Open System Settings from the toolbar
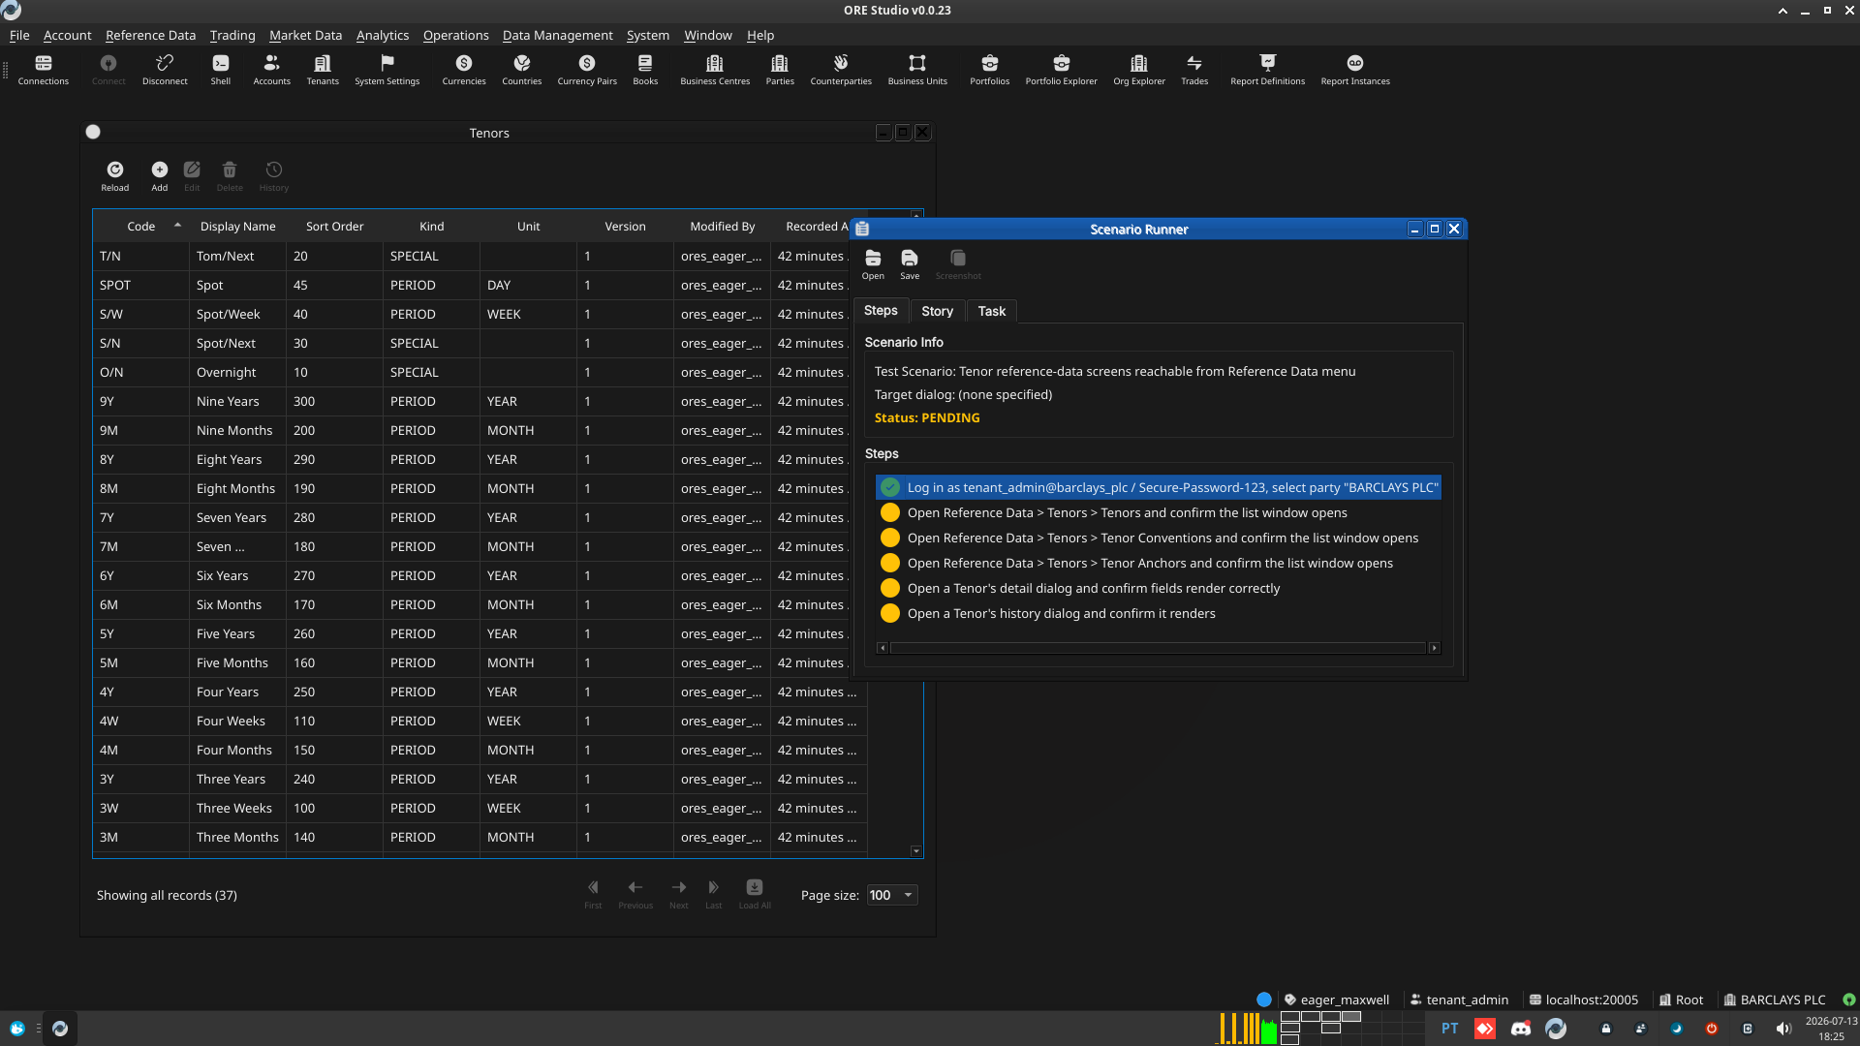This screenshot has height=1046, width=1860. pyautogui.click(x=387, y=69)
